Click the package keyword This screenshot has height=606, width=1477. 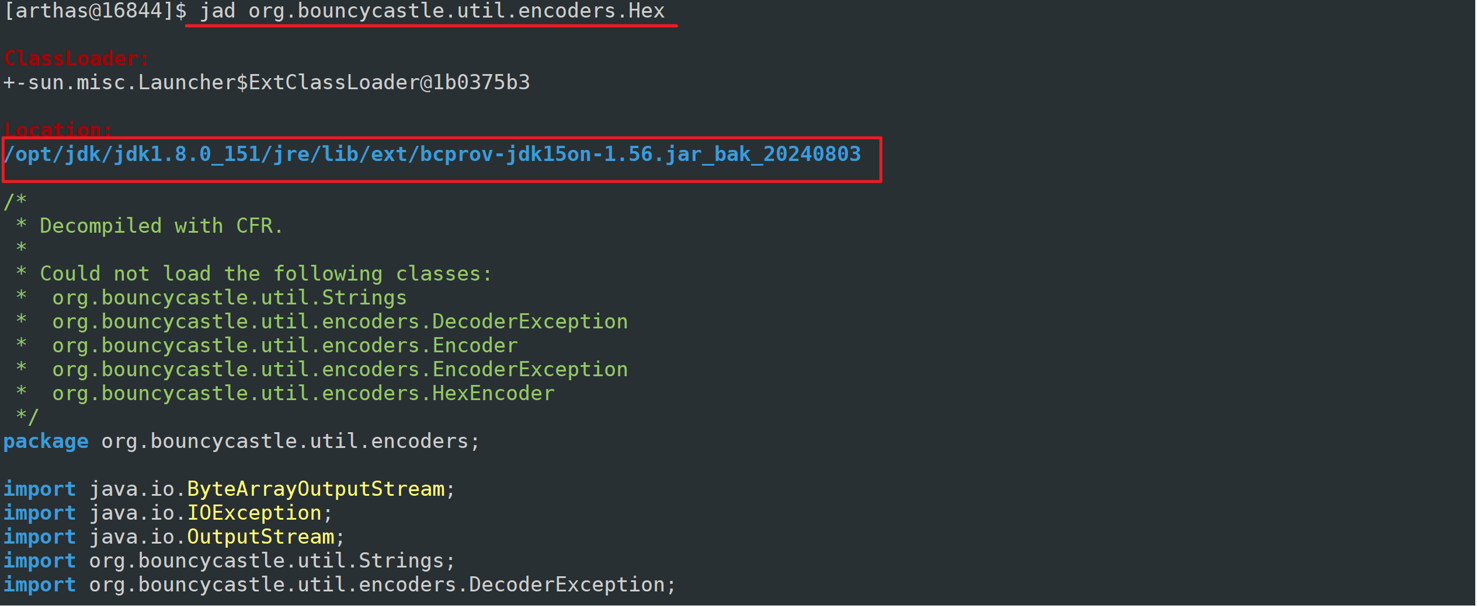pos(46,442)
